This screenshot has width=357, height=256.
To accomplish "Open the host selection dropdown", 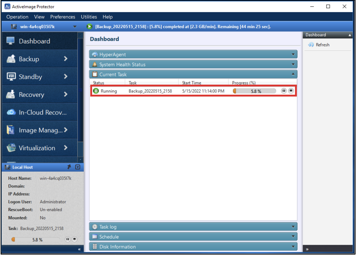I will (75, 27).
